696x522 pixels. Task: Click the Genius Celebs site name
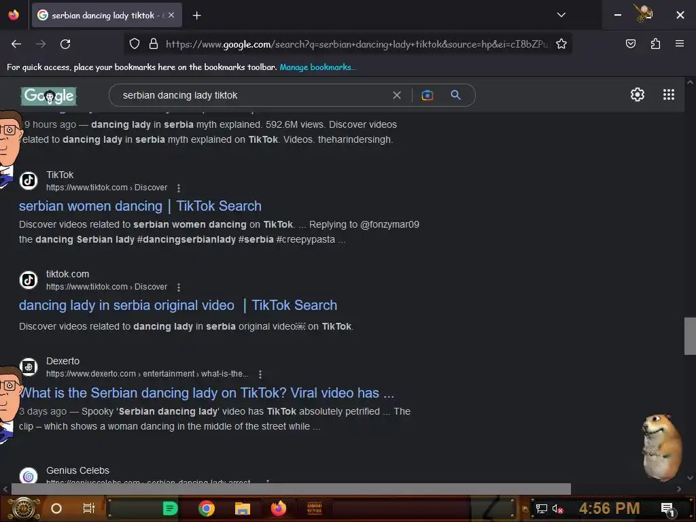(77, 470)
